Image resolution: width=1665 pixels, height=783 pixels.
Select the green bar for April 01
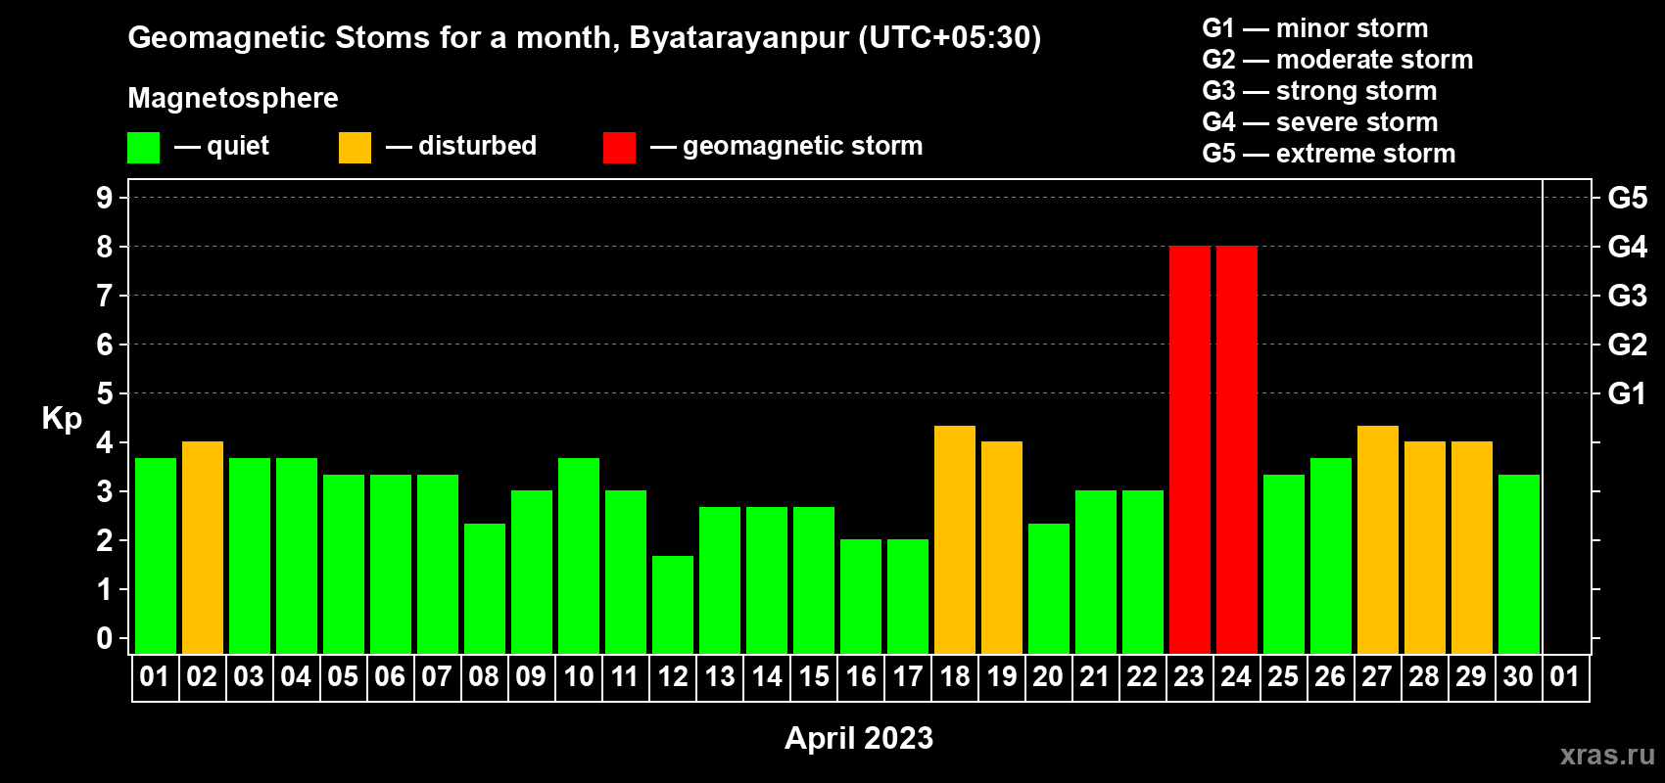click(x=156, y=556)
